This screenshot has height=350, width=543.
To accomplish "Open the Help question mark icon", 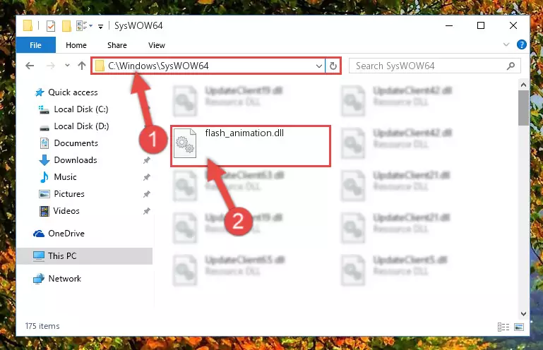I will (x=522, y=44).
